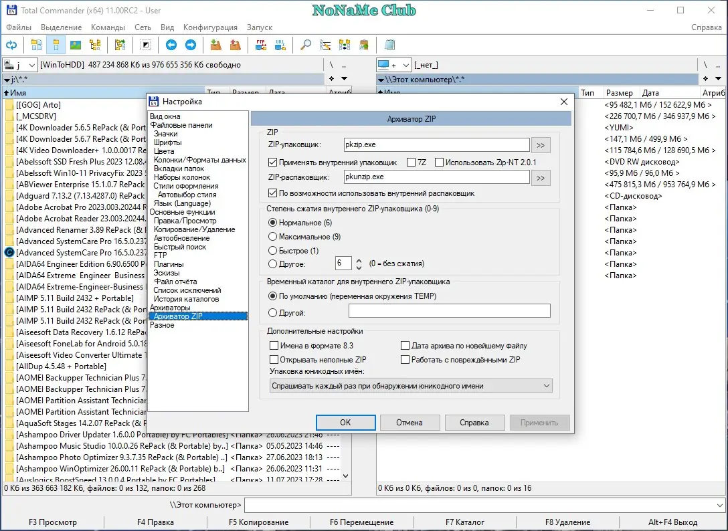Click 'F8 Удаление' function button
The height and width of the screenshot is (531, 728).
(x=568, y=522)
